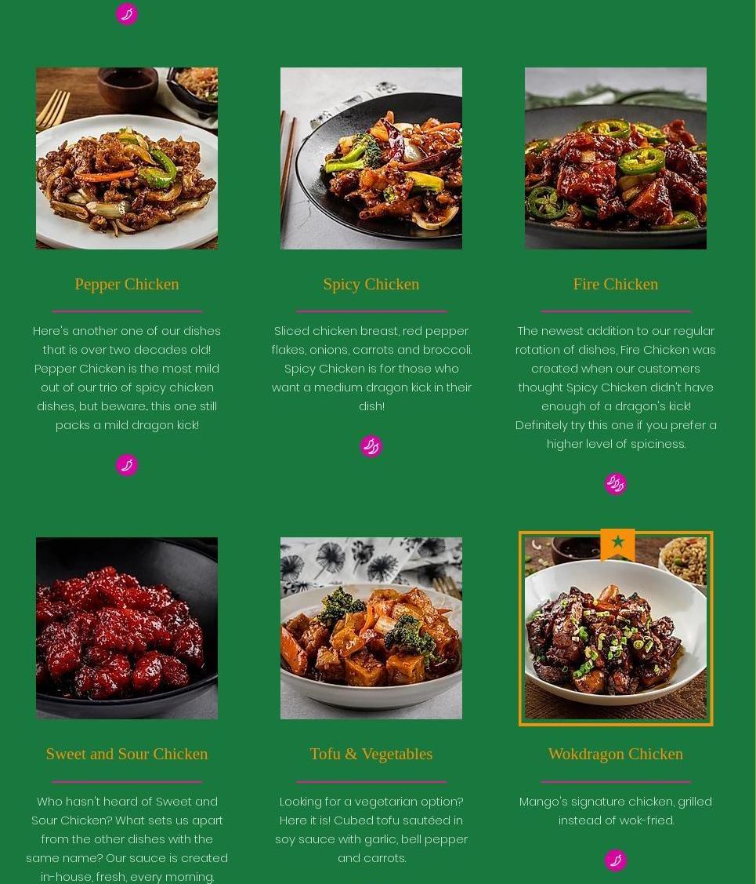The width and height of the screenshot is (756, 884).
Task: Open the Fire Chicken photo
Action: tap(615, 158)
